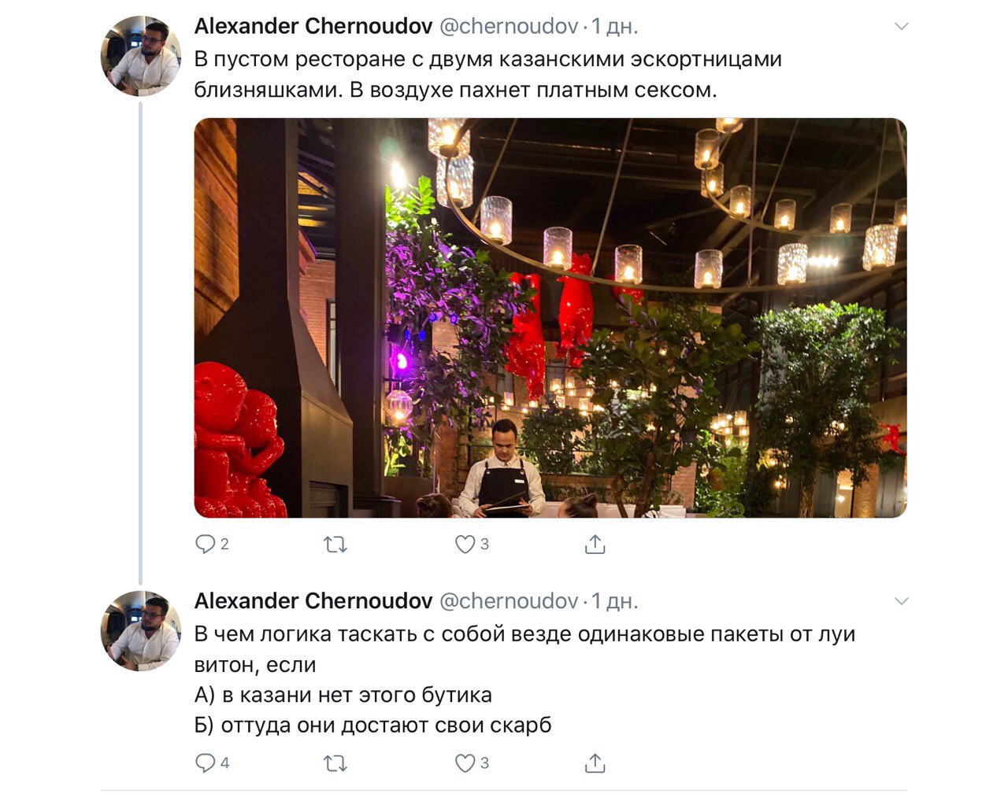Open Alexander Chernoudov's avatar on first tweet
Image resolution: width=1008 pixels, height=794 pixels.
click(141, 56)
